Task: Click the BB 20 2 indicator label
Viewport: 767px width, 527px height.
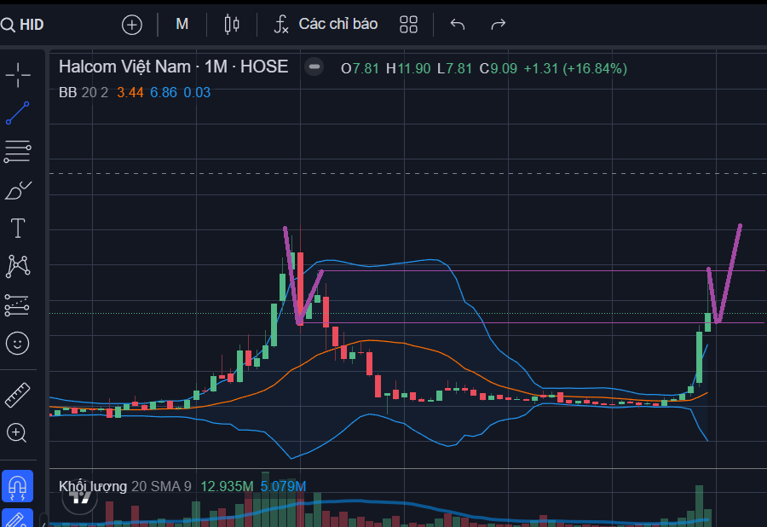Action: pyautogui.click(x=84, y=92)
